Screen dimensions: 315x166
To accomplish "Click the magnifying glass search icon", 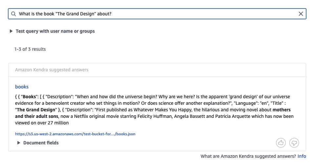I will point(13,14).
